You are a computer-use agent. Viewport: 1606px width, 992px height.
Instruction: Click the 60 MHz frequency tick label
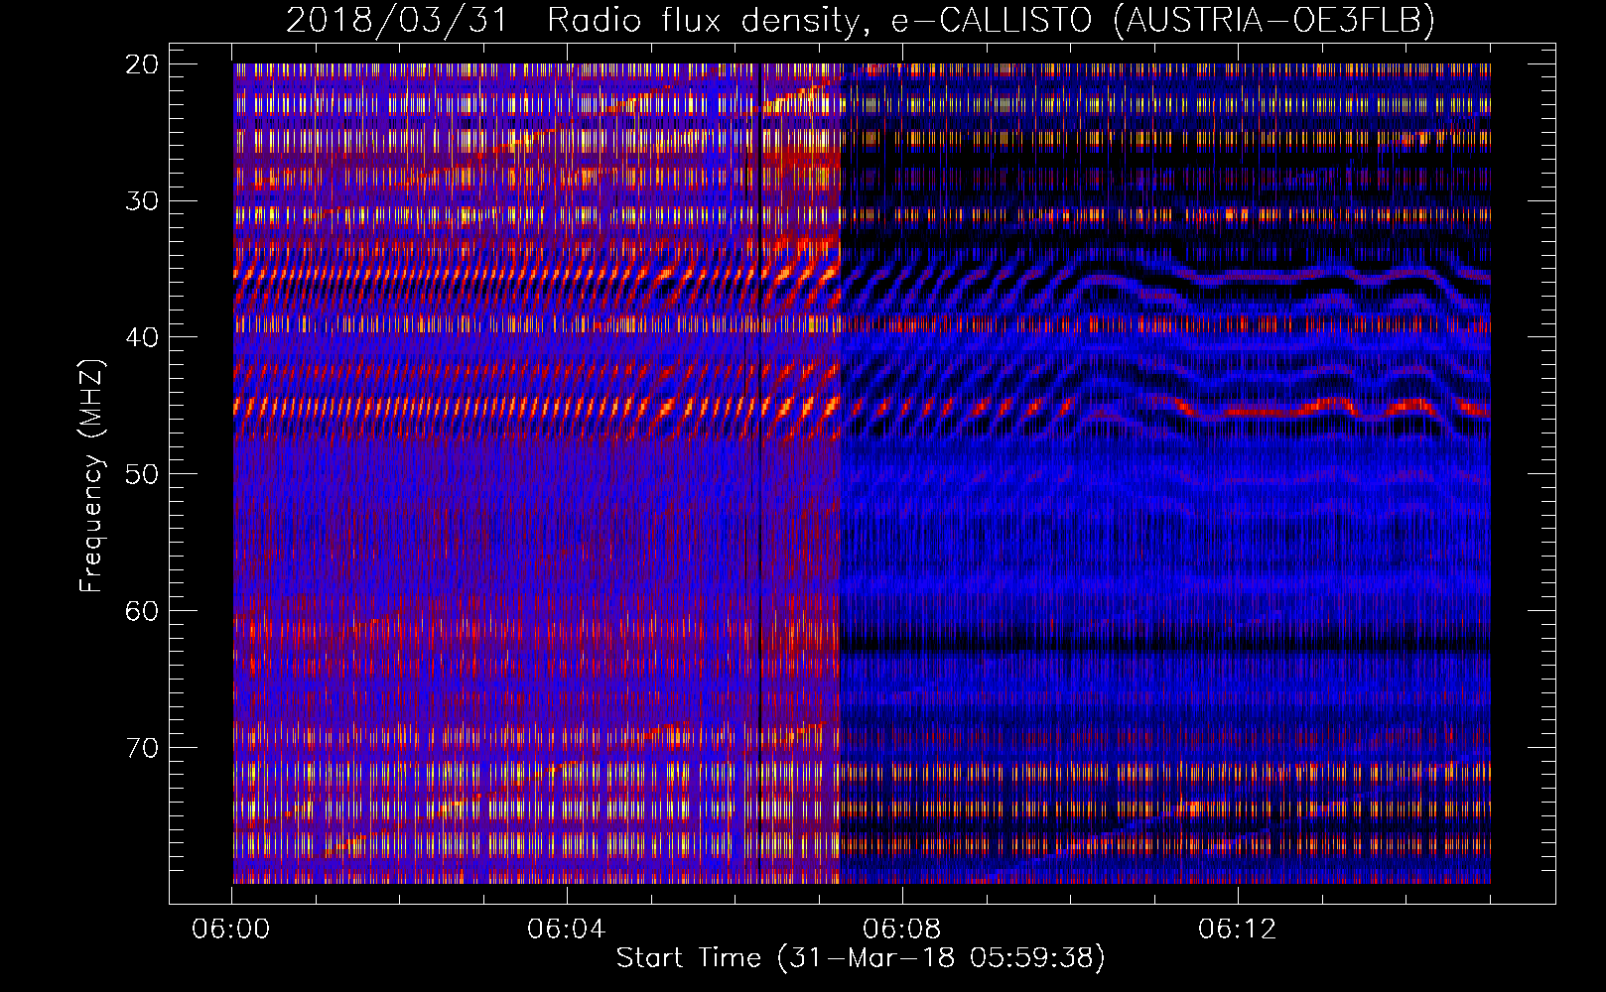point(142,610)
